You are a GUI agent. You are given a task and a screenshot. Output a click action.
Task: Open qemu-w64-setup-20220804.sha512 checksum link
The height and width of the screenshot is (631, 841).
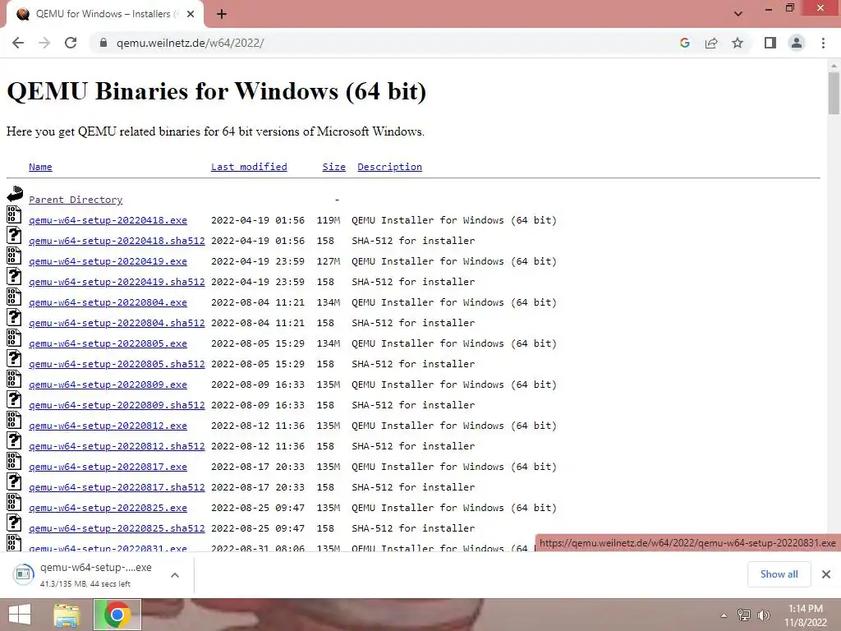click(117, 323)
